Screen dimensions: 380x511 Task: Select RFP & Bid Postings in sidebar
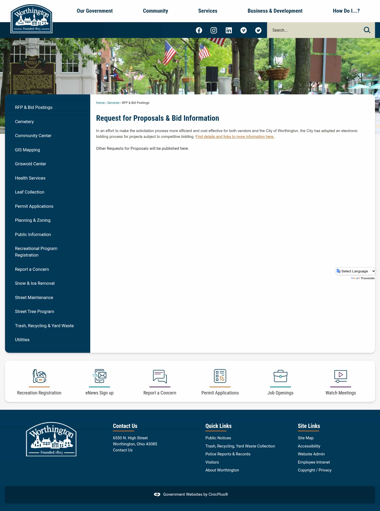(x=34, y=107)
